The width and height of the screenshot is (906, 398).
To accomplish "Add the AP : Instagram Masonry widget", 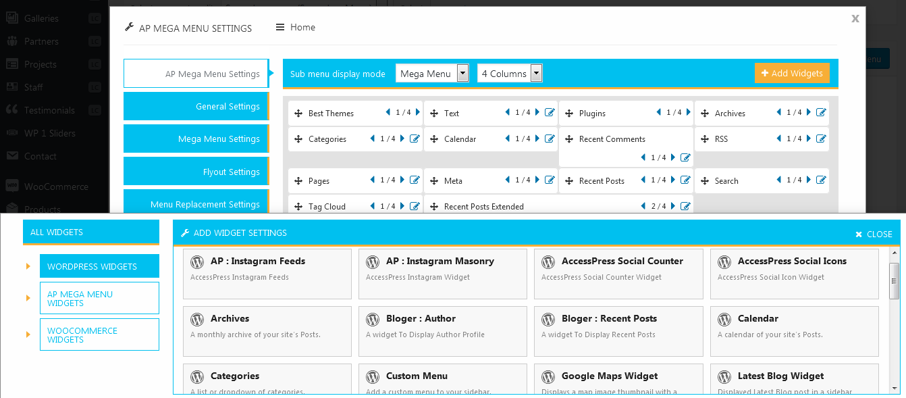I will click(x=443, y=274).
